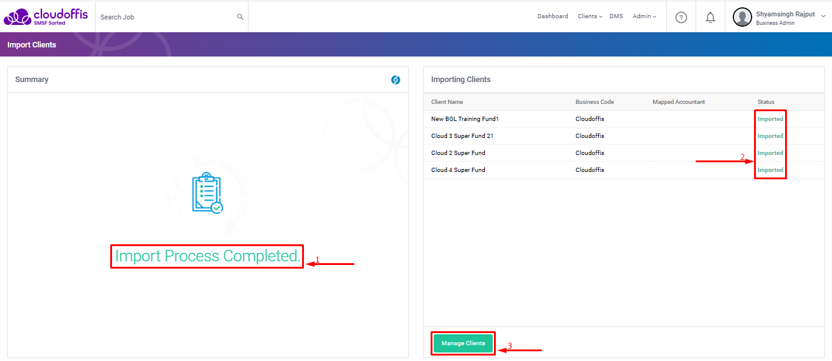
Task: Expand the Clients dropdown menu
Action: (x=590, y=16)
